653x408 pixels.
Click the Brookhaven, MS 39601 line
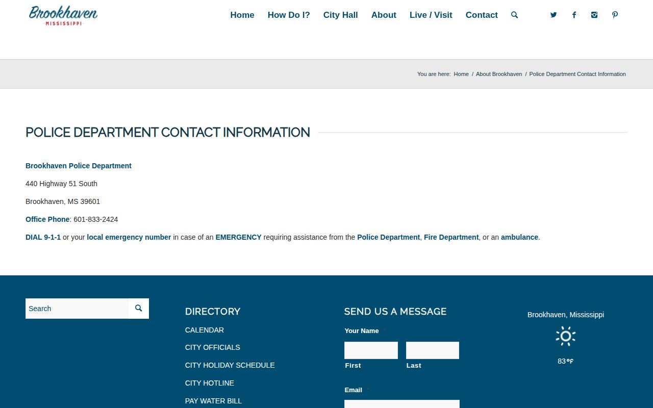[63, 201]
